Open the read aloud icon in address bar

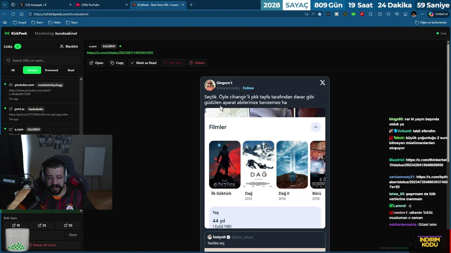pyautogui.click(x=313, y=14)
